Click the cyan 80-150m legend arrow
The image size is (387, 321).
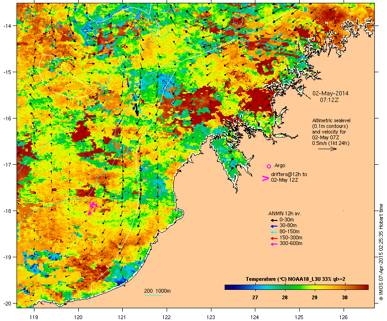[274, 232]
